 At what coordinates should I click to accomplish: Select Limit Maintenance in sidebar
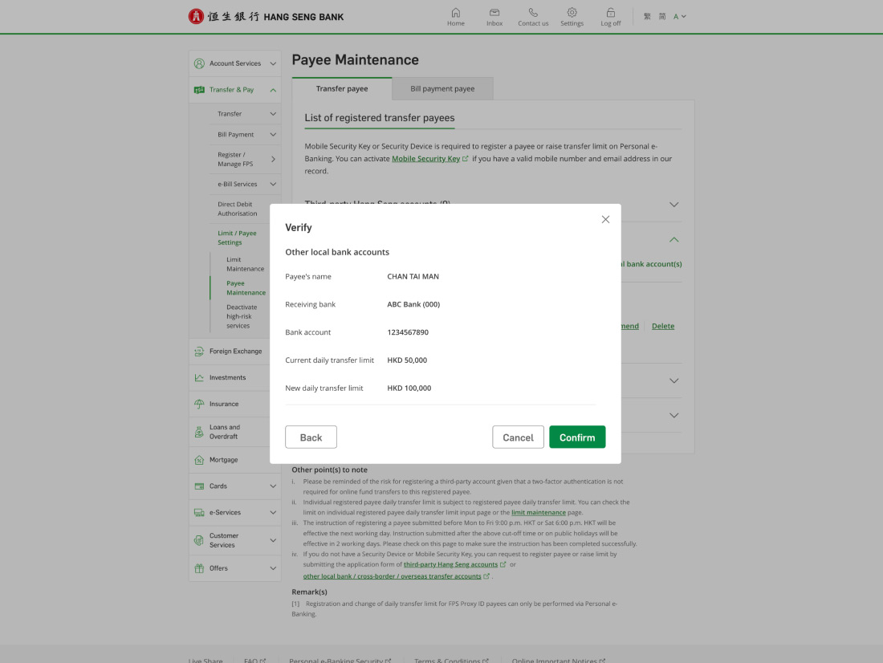point(245,264)
